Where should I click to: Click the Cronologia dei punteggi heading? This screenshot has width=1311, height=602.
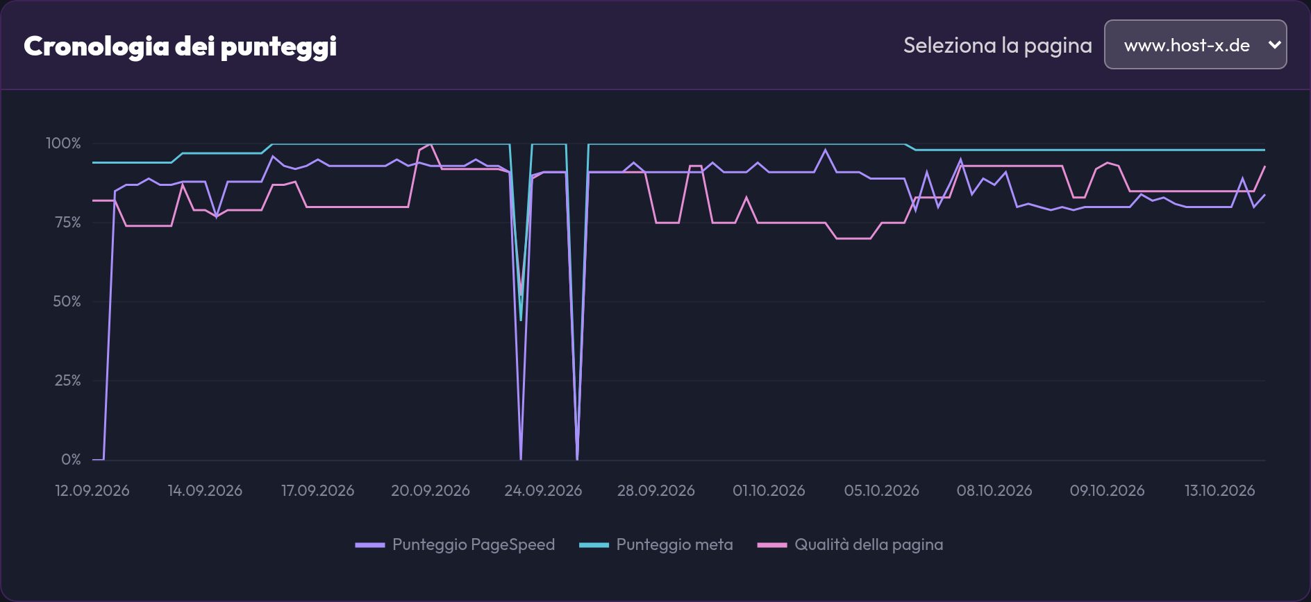pyautogui.click(x=181, y=46)
